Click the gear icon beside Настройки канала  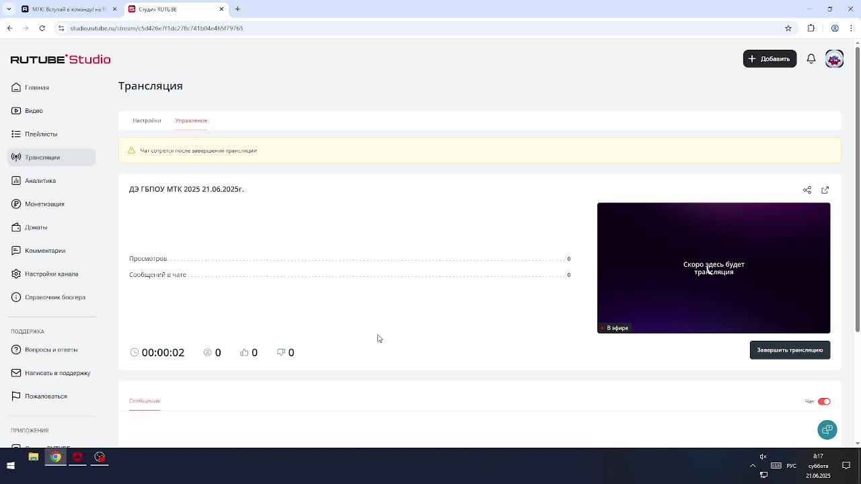(16, 274)
